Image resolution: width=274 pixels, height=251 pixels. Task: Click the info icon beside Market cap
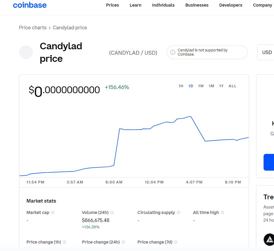53,212
